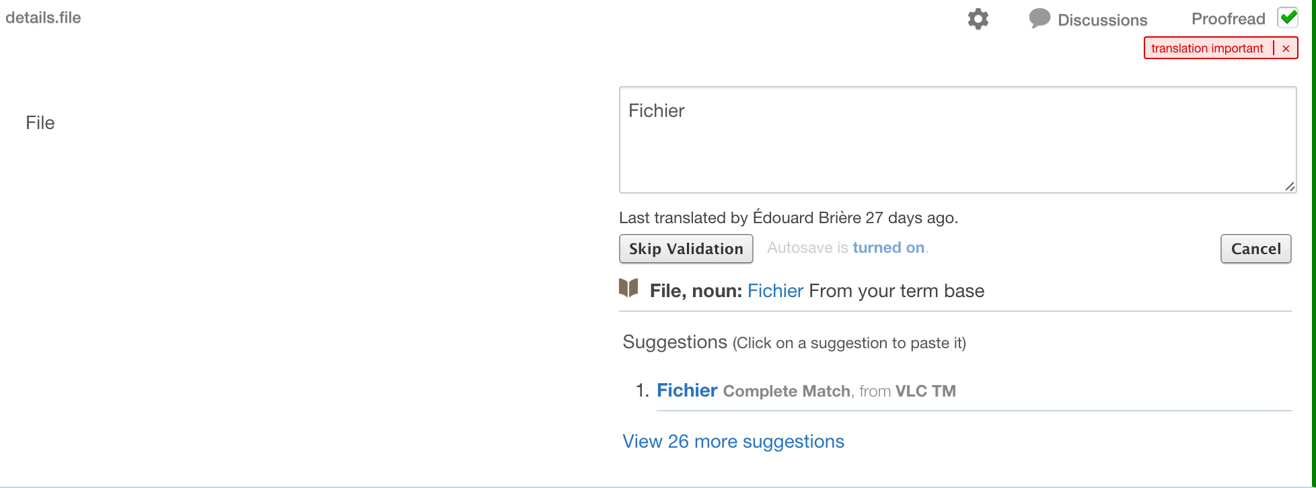1316x488 pixels.
Task: Expand View 26 more suggestions
Action: tap(733, 442)
